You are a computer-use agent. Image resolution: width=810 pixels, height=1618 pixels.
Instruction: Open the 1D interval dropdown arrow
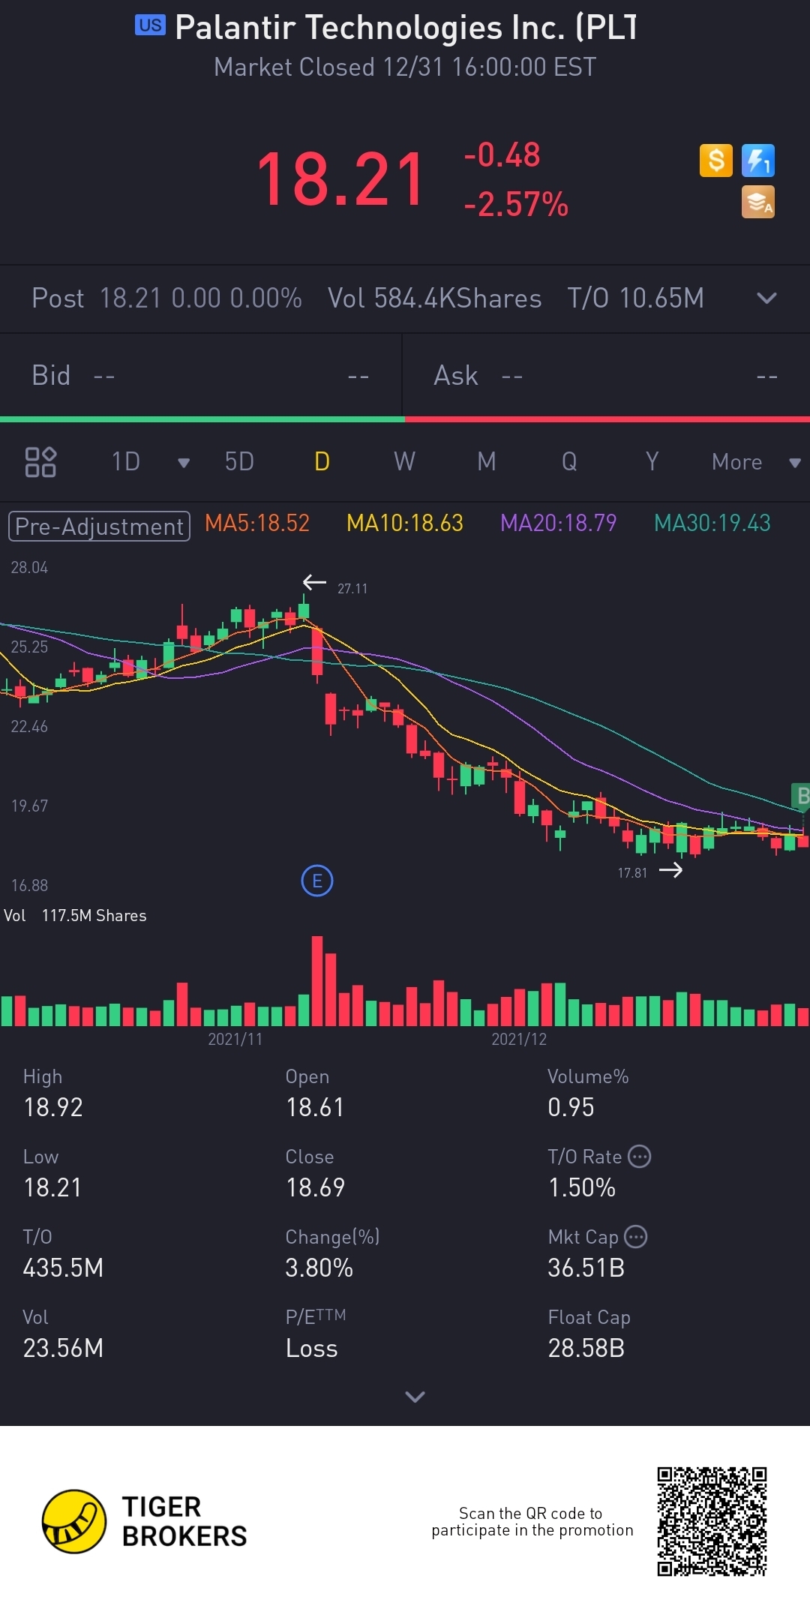(x=183, y=462)
